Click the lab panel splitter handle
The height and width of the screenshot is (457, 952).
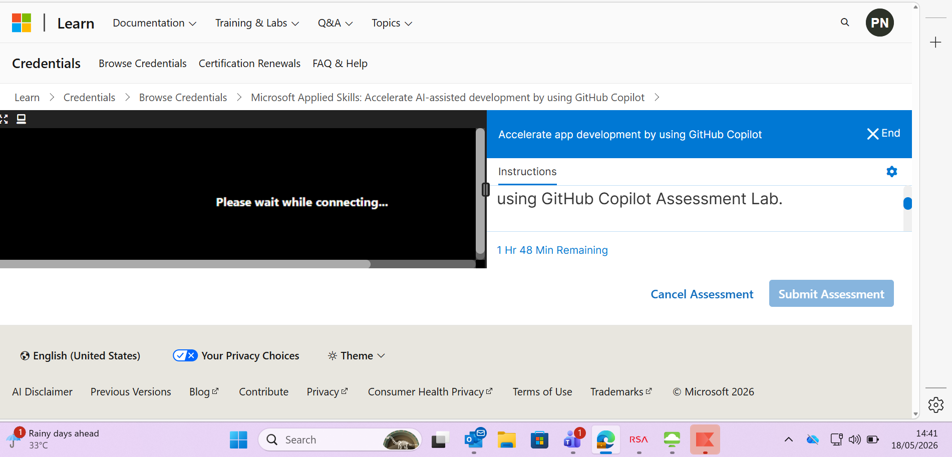point(485,190)
